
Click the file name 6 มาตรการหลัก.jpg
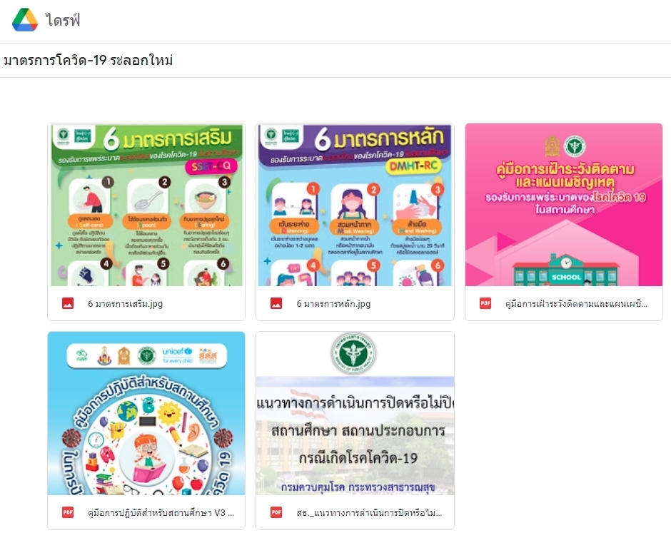click(x=333, y=304)
